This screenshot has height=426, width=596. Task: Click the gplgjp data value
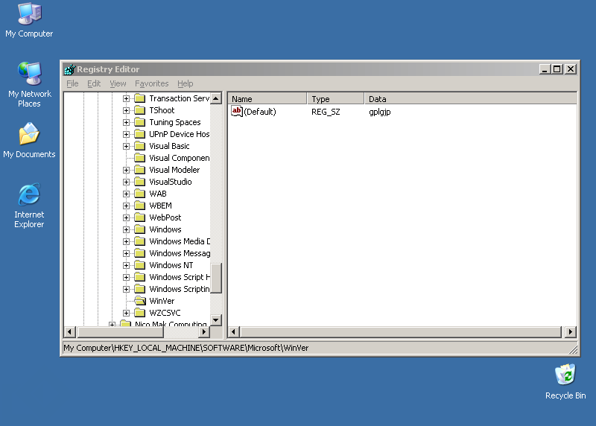(380, 112)
